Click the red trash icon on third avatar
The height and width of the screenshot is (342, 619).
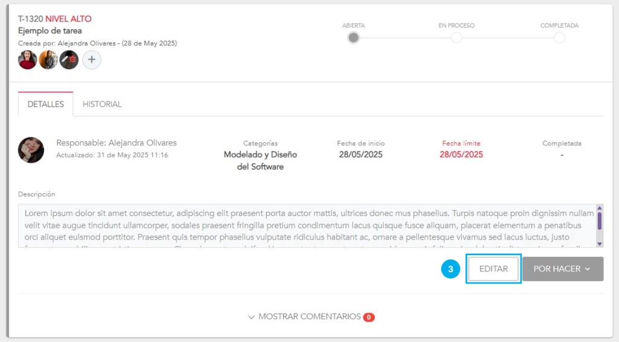[73, 59]
